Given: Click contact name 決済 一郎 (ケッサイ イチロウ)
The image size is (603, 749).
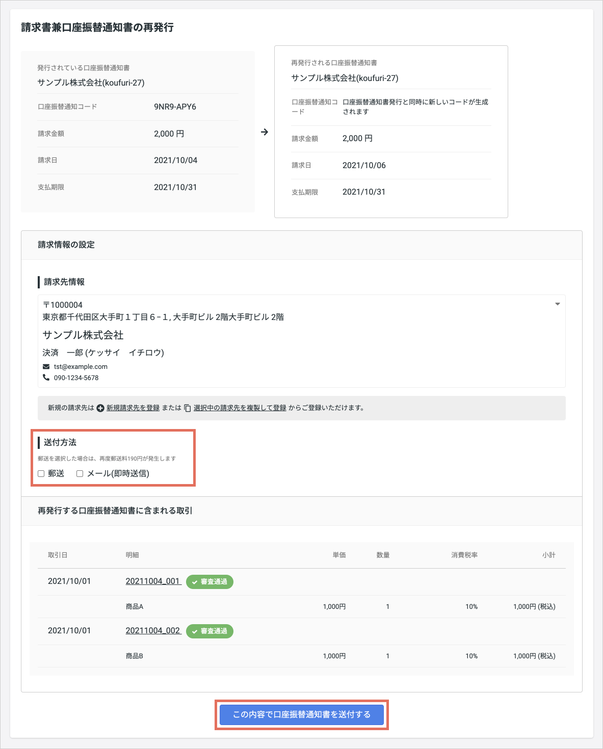Looking at the screenshot, I should coord(103,353).
